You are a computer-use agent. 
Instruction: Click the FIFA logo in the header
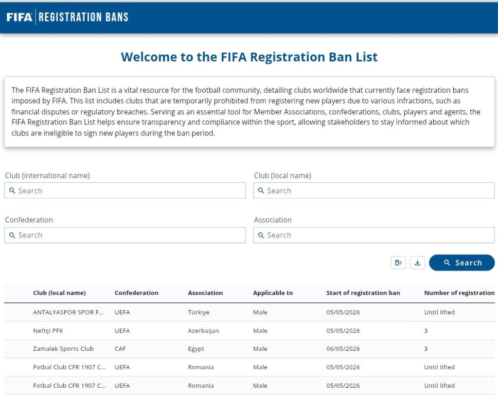point(19,17)
